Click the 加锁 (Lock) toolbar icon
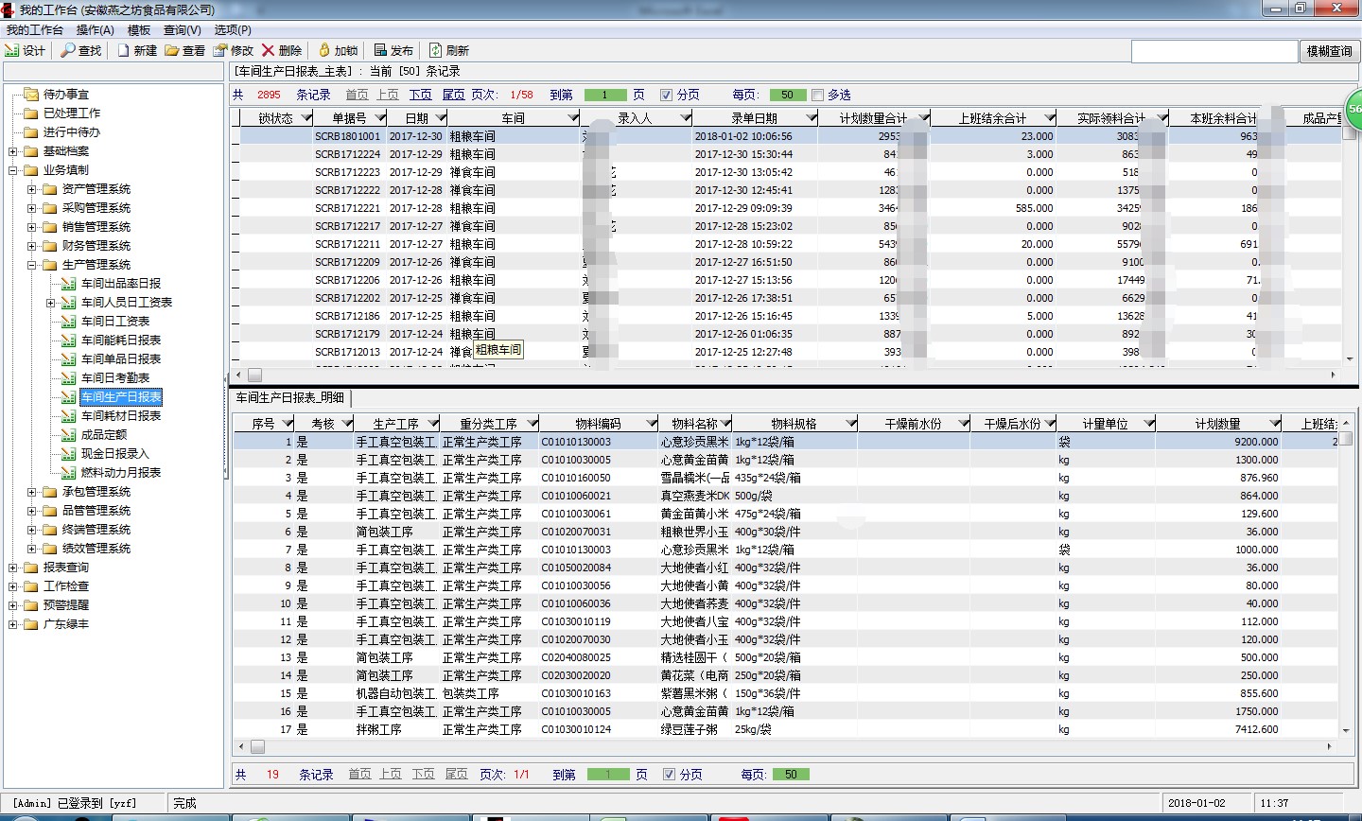 click(324, 50)
